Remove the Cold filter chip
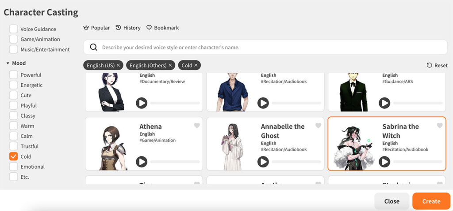Screen dimensions: 453x211 pyautogui.click(x=196, y=65)
